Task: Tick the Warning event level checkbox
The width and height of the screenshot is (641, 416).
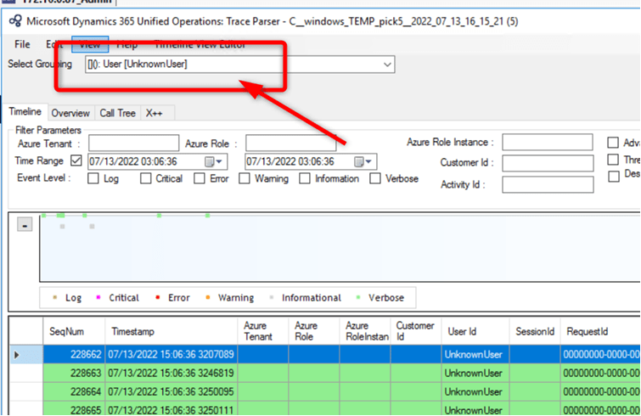Action: pyautogui.click(x=244, y=178)
